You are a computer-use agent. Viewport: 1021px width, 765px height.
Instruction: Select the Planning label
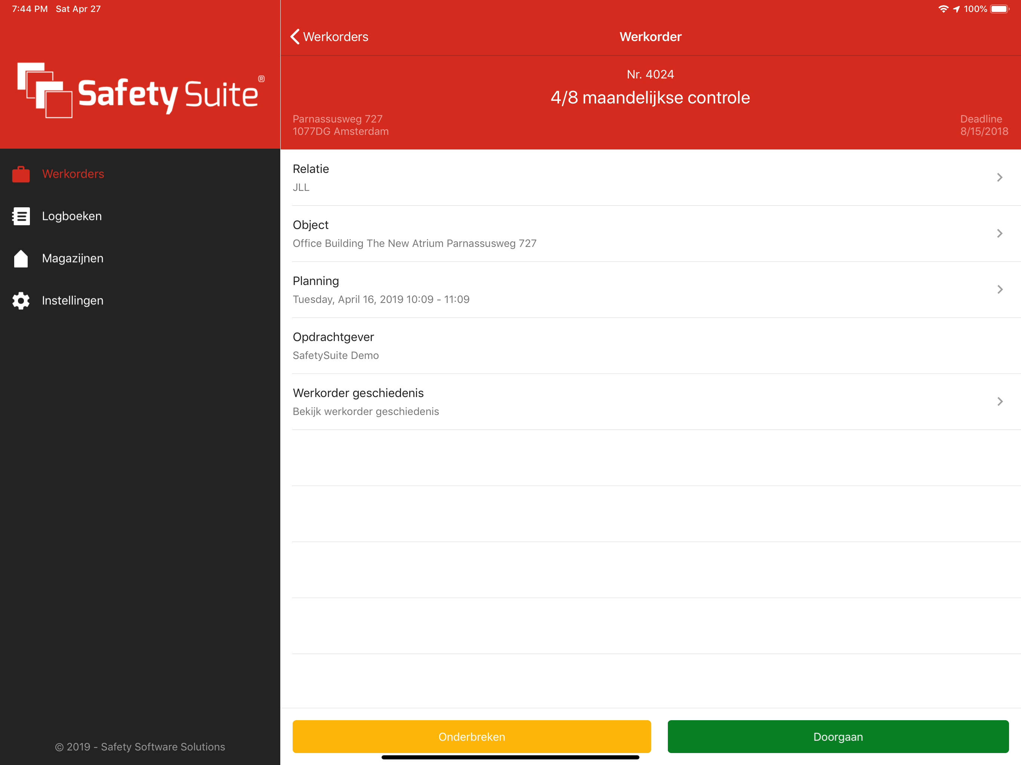pos(316,281)
